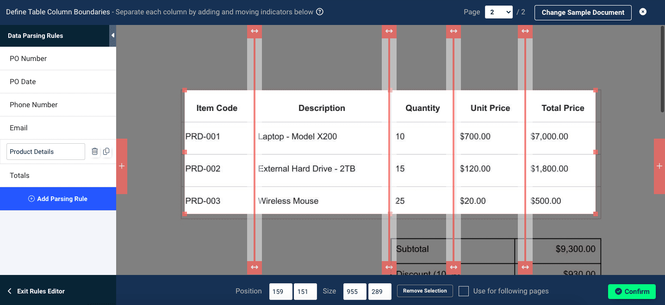
Task: Enable Use for following pages
Action: [x=463, y=291]
